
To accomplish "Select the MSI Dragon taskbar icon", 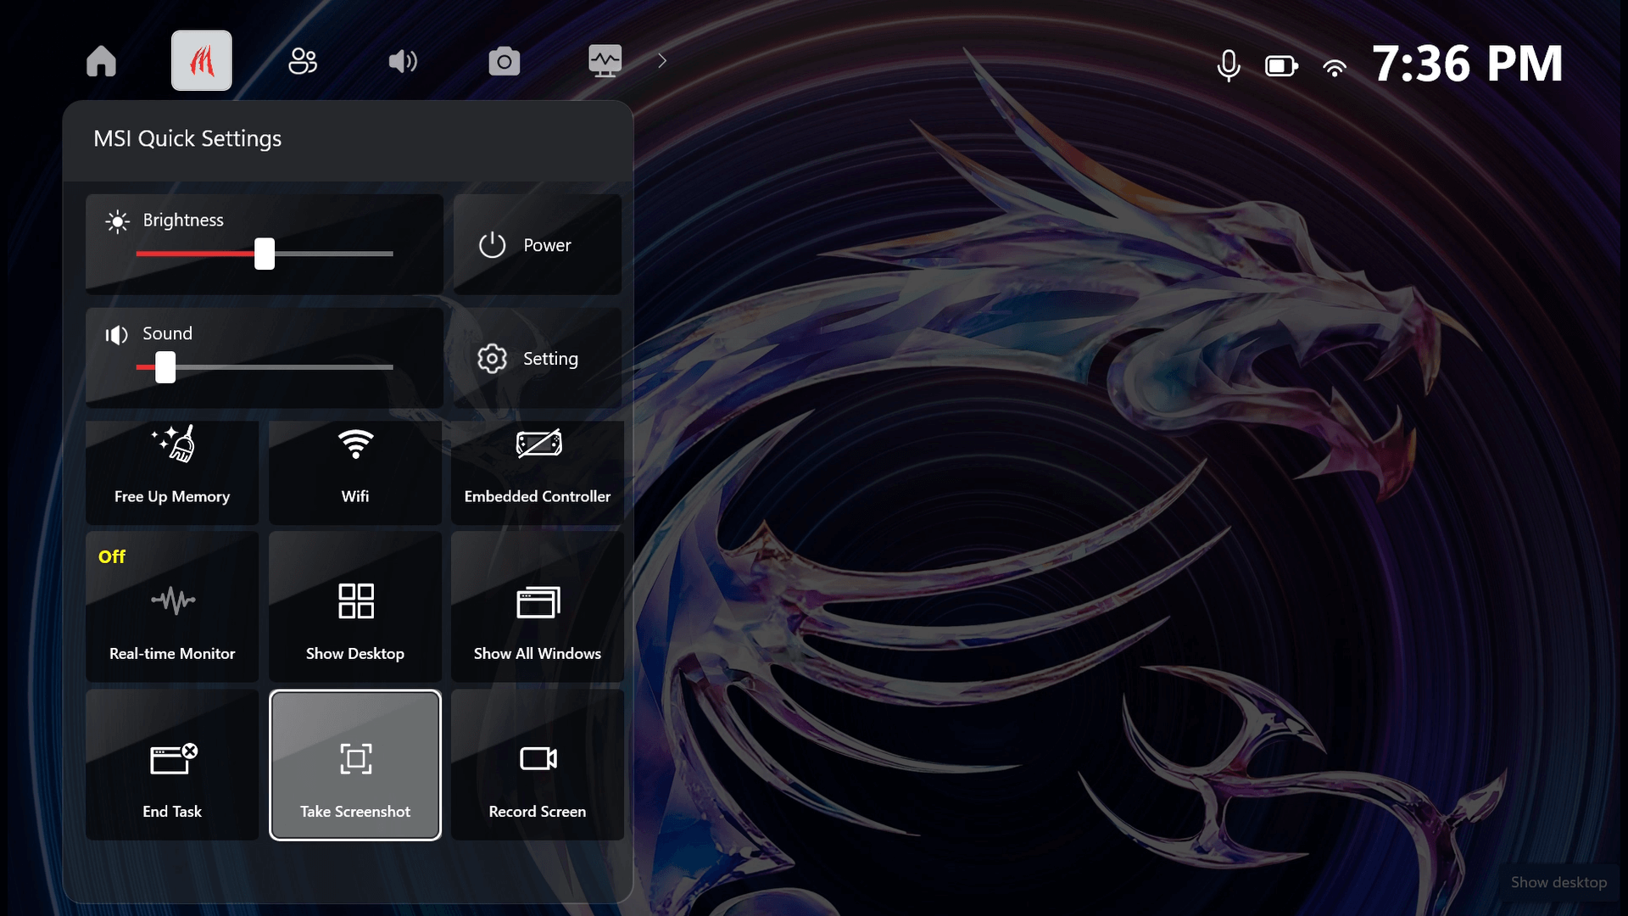I will pyautogui.click(x=201, y=60).
